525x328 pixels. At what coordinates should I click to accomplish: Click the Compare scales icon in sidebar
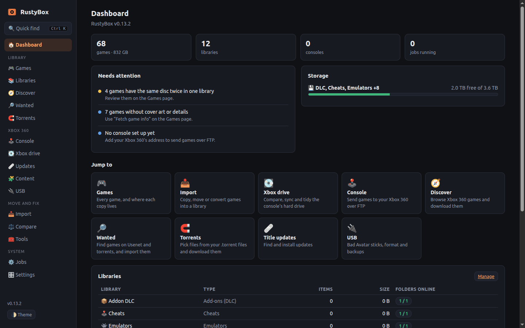(11, 227)
